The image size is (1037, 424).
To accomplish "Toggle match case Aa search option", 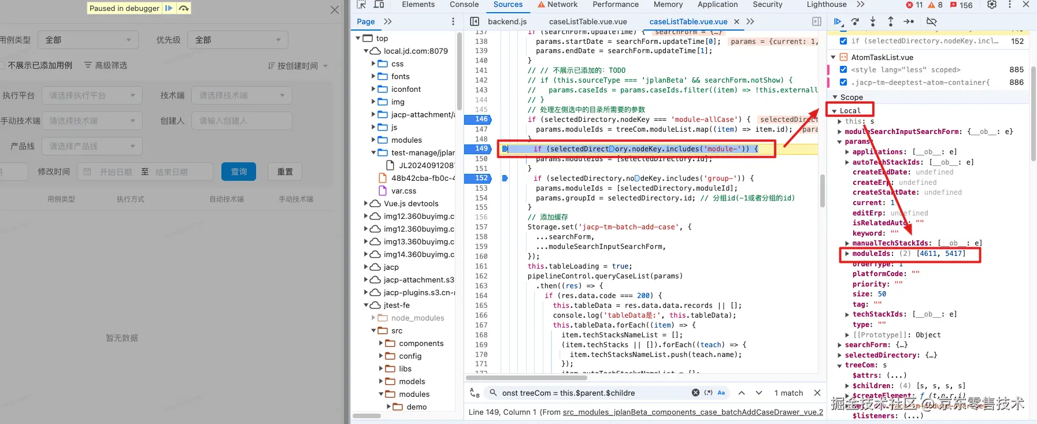I will pyautogui.click(x=721, y=393).
